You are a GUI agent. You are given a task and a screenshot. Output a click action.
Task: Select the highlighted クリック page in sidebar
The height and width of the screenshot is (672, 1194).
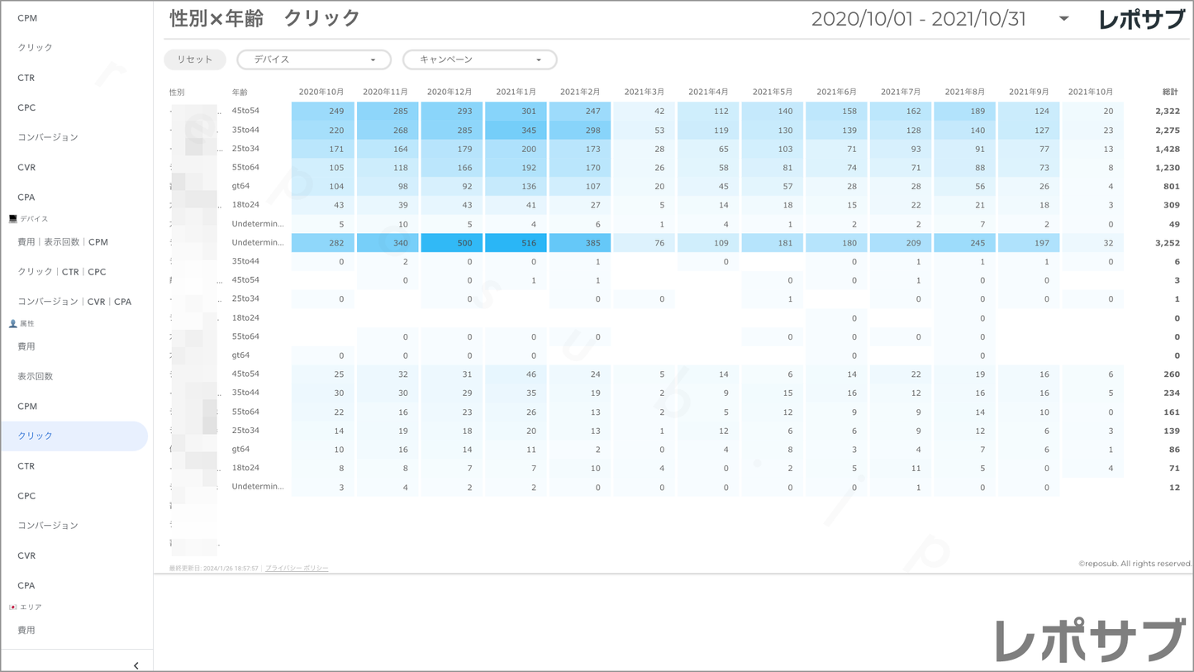pyautogui.click(x=36, y=436)
